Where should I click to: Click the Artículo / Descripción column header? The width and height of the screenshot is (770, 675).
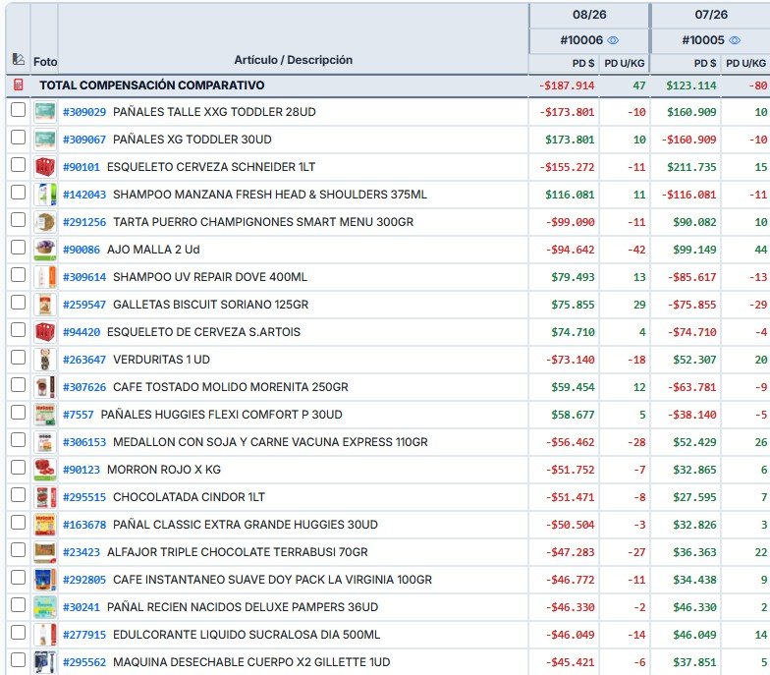[293, 60]
